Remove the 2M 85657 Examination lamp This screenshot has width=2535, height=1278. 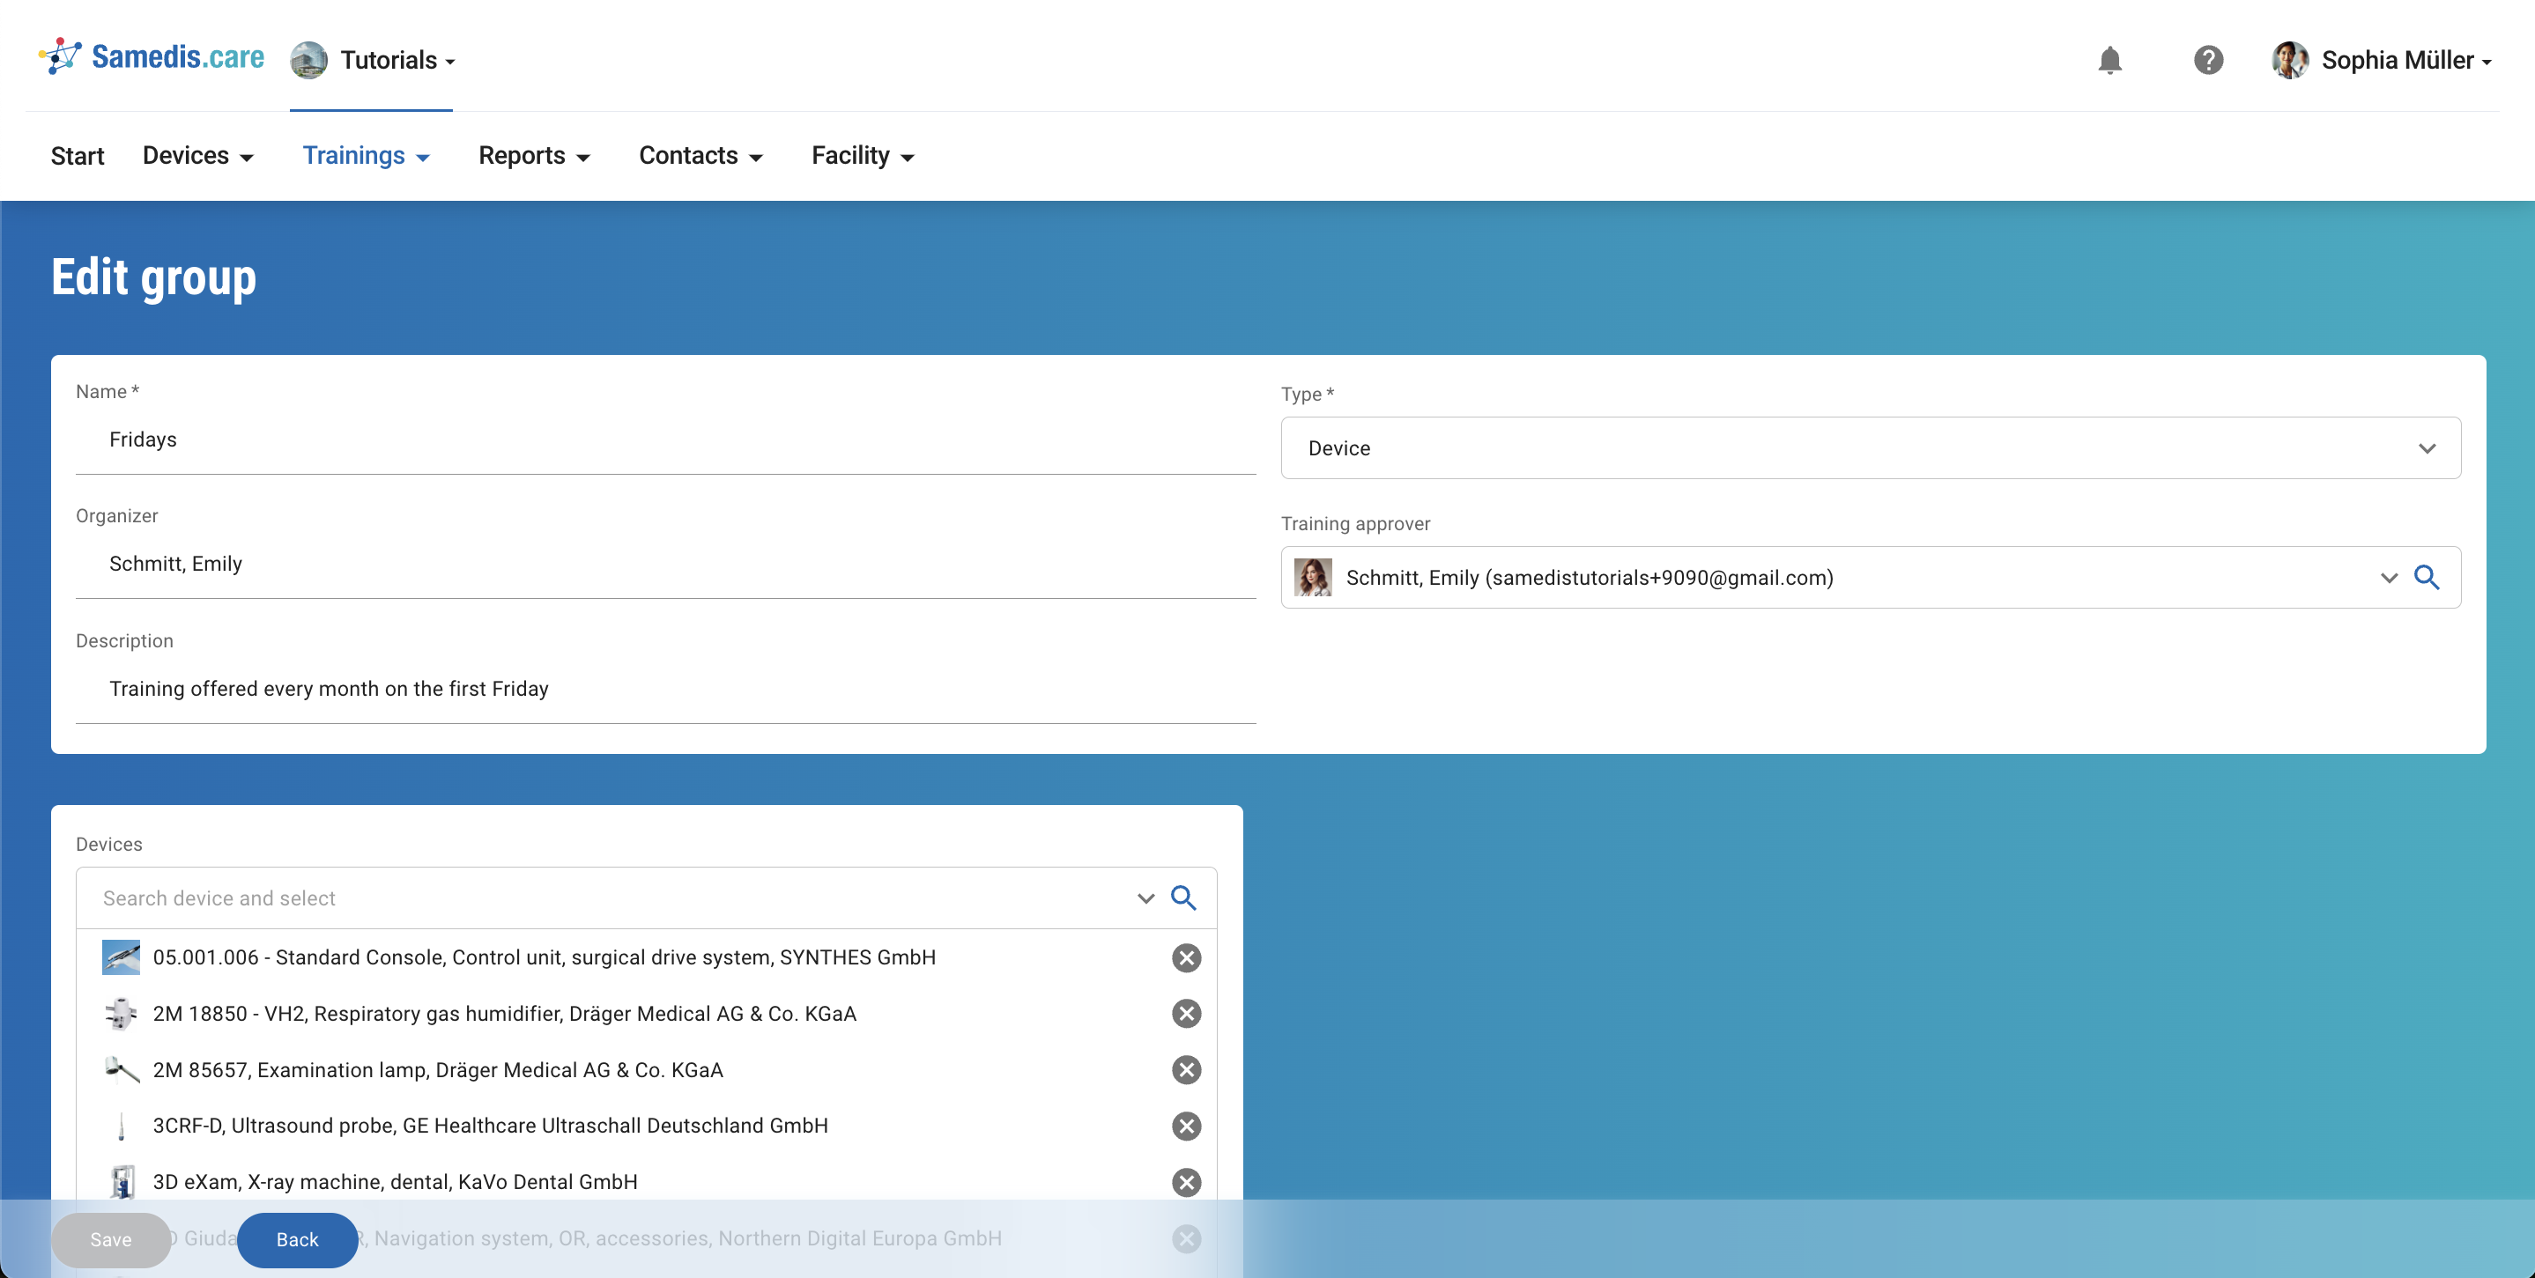click(x=1186, y=1070)
